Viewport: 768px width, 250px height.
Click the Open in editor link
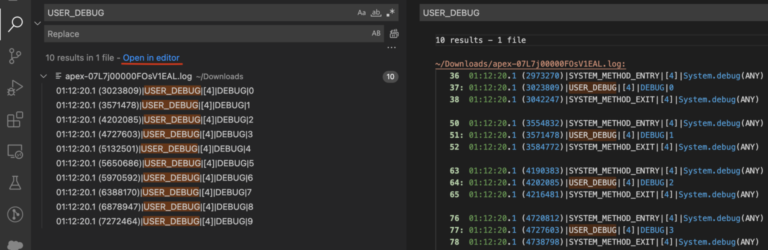[151, 57]
